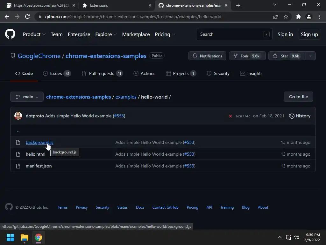The height and width of the screenshot is (245, 326).
Task: Expand the Pricing dropdown in header
Action: click(165, 34)
